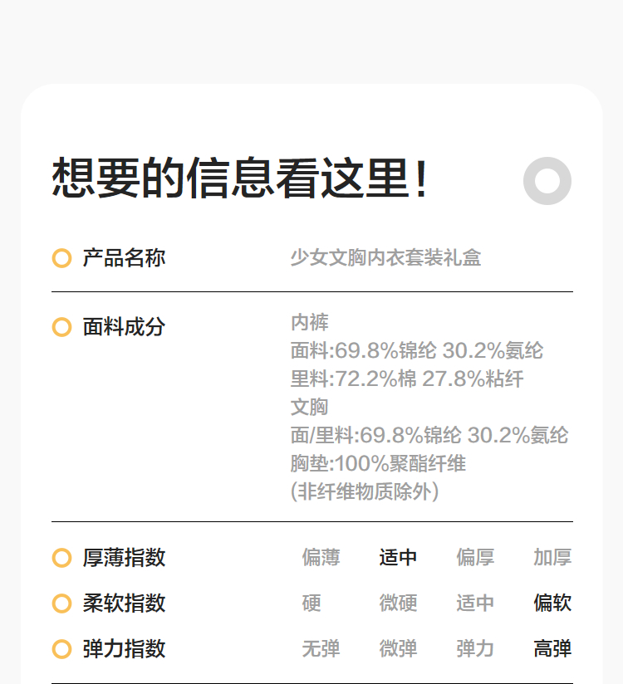Click the 想要的信息看这里 heading
Screen dimensions: 623x684
click(240, 178)
